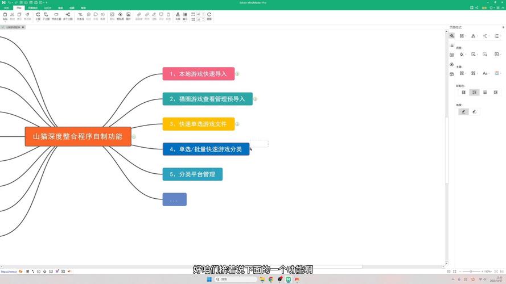Viewport: 506px width, 284px height.
Task: Choose the fourth rainbow color mode
Action: click(x=496, y=93)
